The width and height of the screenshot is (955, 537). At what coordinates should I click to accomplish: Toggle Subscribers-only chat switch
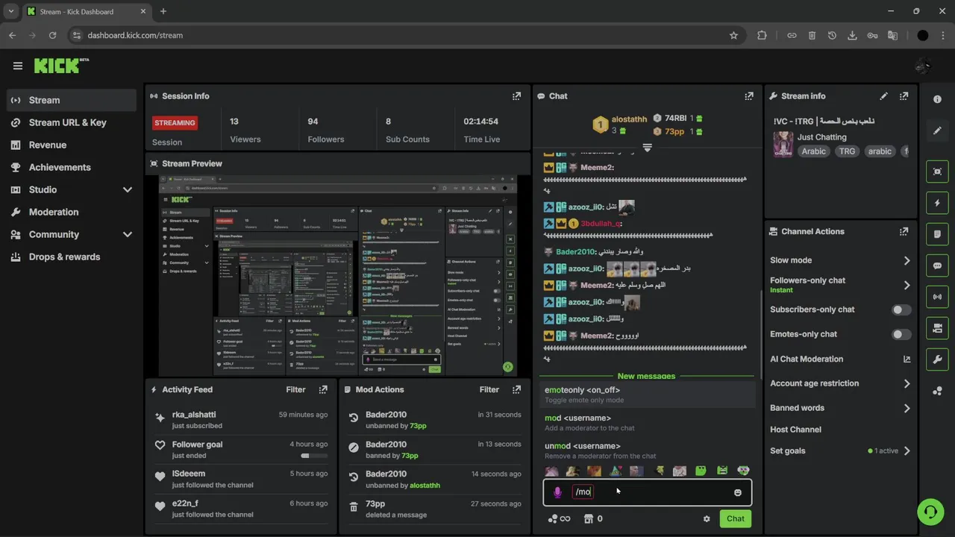(x=901, y=310)
